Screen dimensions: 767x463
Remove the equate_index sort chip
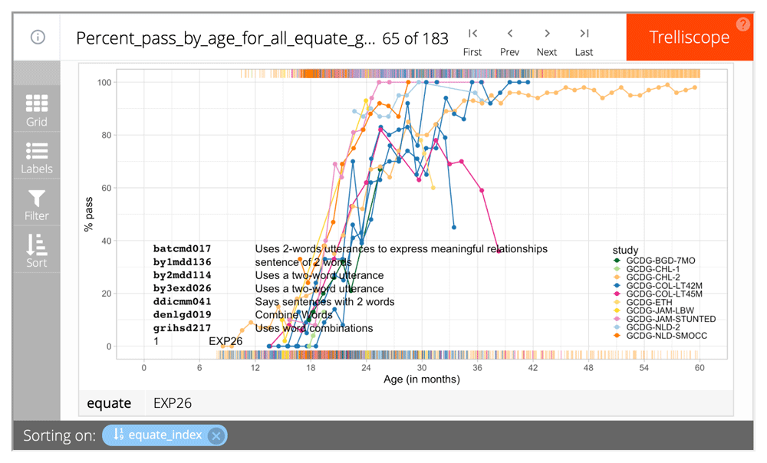[x=216, y=435]
